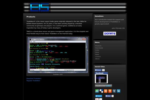Screen dimensions: 150x100
Task: Go to the Downloads menu link
Action: 99,48
